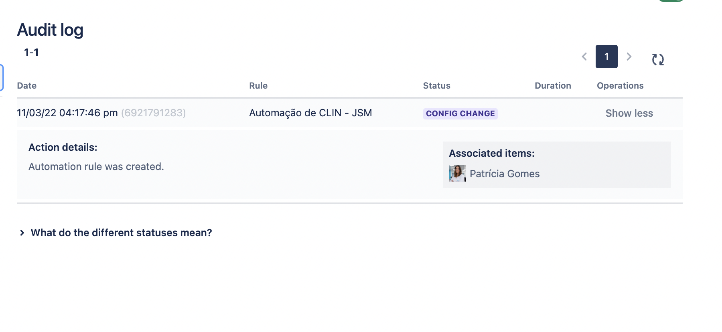Click the refresh audit log icon
Image resolution: width=722 pixels, height=332 pixels.
[658, 59]
